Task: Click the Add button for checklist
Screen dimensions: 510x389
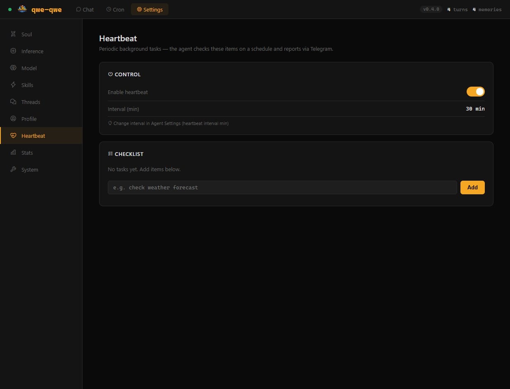Action: coord(472,187)
